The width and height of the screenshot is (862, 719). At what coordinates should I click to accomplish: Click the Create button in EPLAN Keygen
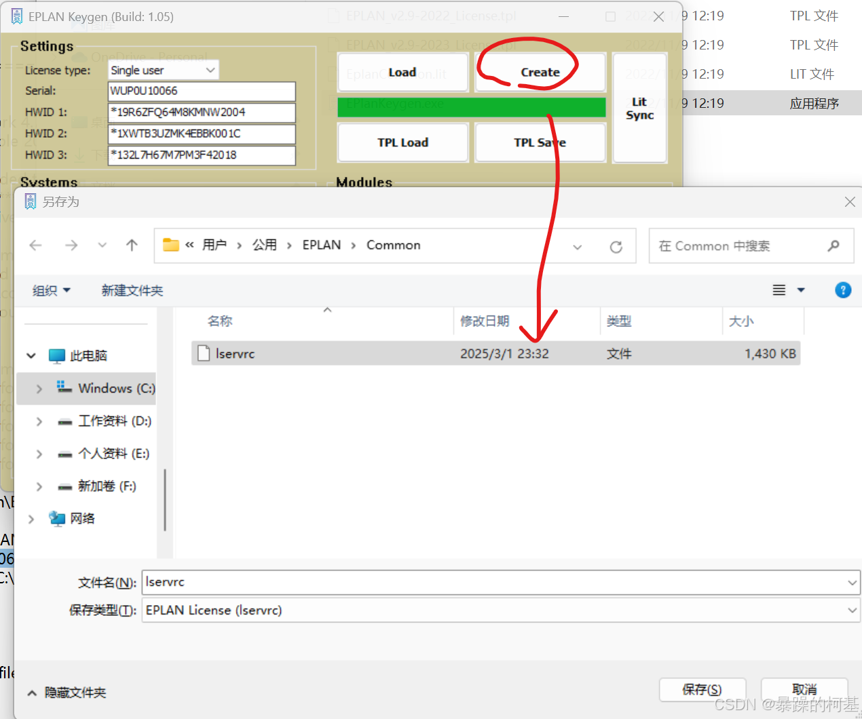click(540, 72)
